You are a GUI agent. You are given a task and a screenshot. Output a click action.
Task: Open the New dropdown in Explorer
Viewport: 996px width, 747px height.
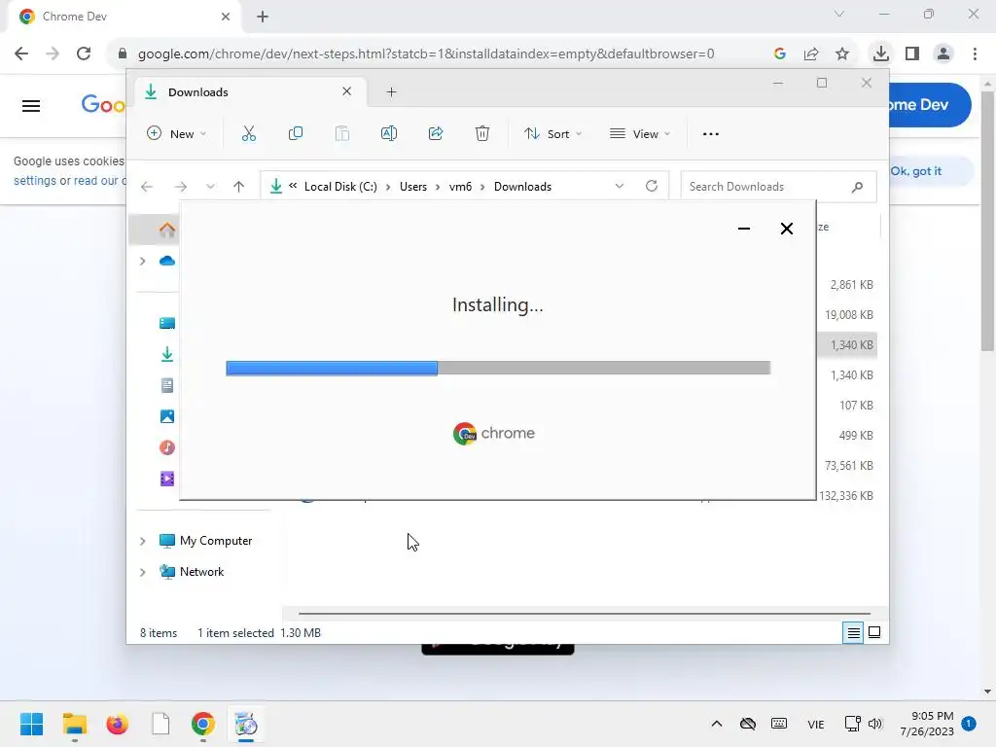pos(177,134)
